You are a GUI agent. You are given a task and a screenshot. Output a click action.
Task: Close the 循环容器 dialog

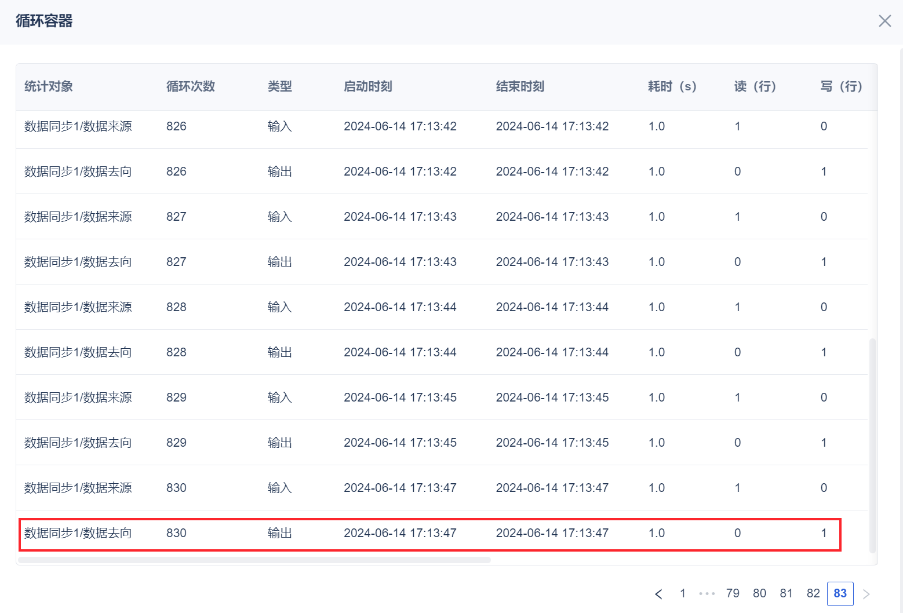click(884, 21)
